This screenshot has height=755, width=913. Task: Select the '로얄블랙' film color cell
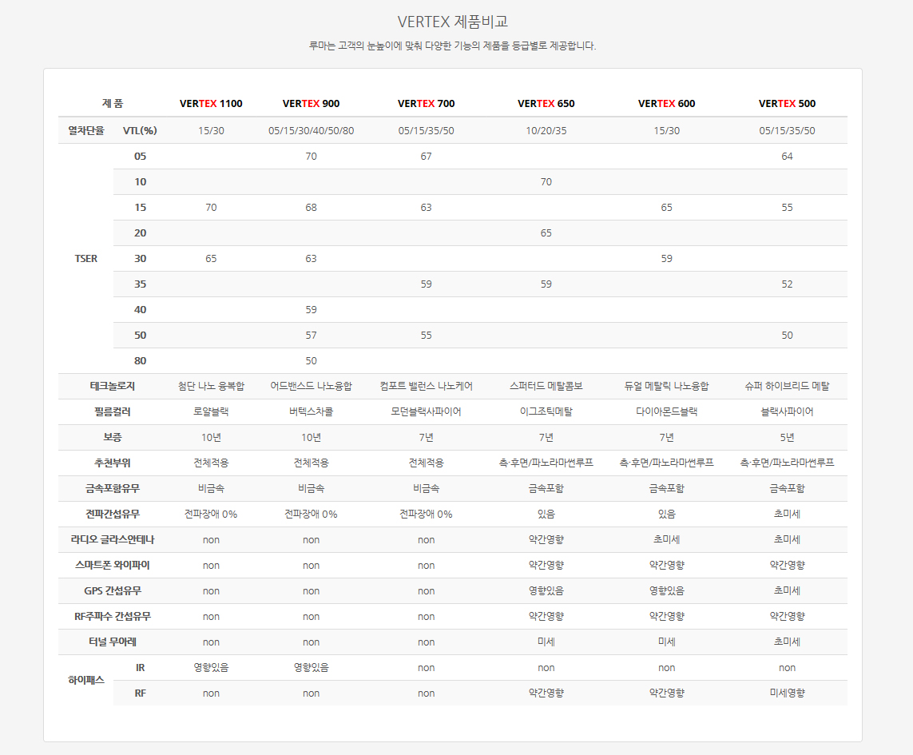(x=211, y=412)
